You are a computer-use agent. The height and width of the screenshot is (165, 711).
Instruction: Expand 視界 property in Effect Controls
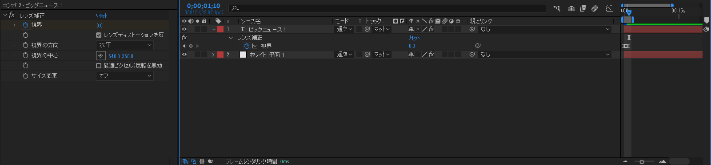pyautogui.click(x=14, y=25)
